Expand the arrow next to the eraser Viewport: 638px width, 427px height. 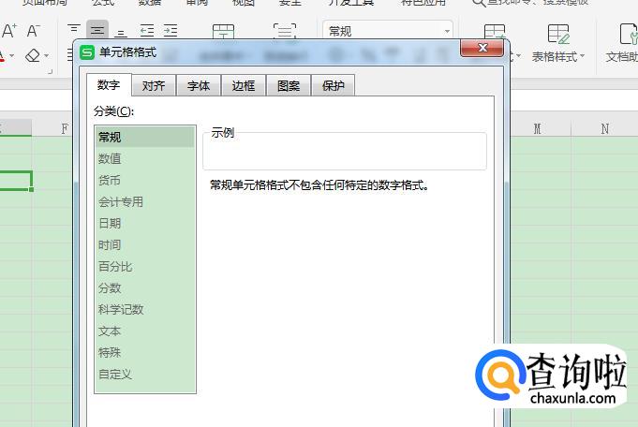(47, 56)
